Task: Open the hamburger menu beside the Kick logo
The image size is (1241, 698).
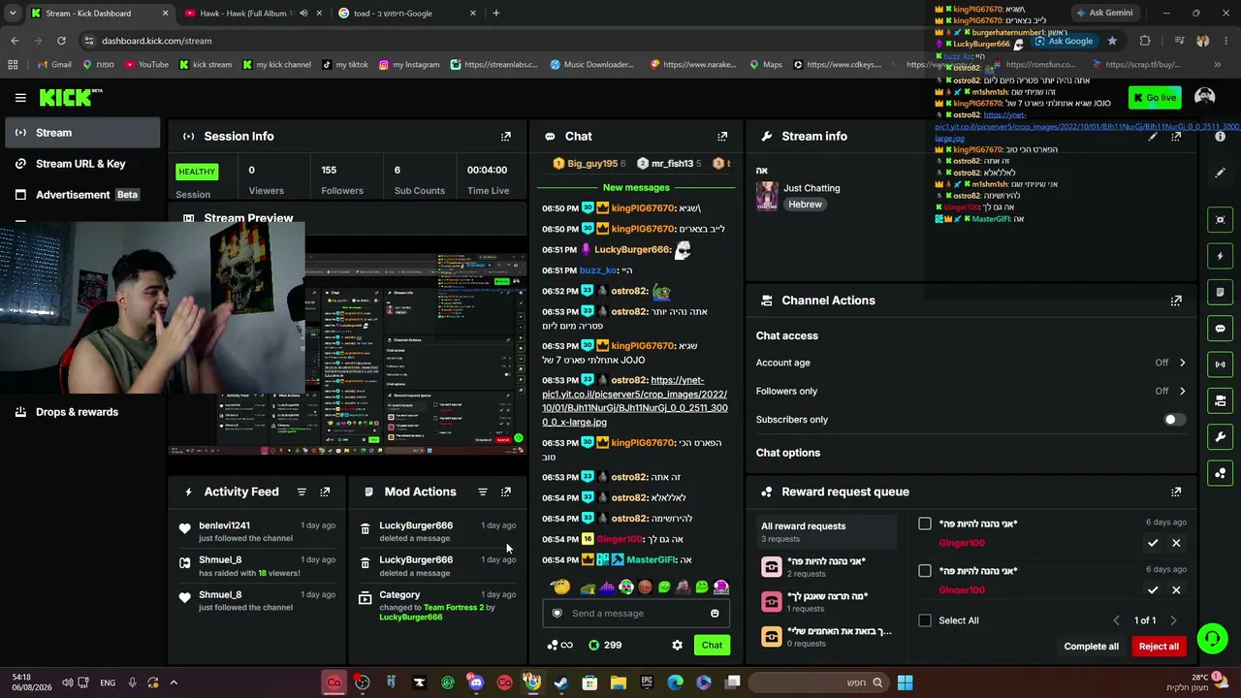Action: pyautogui.click(x=20, y=98)
